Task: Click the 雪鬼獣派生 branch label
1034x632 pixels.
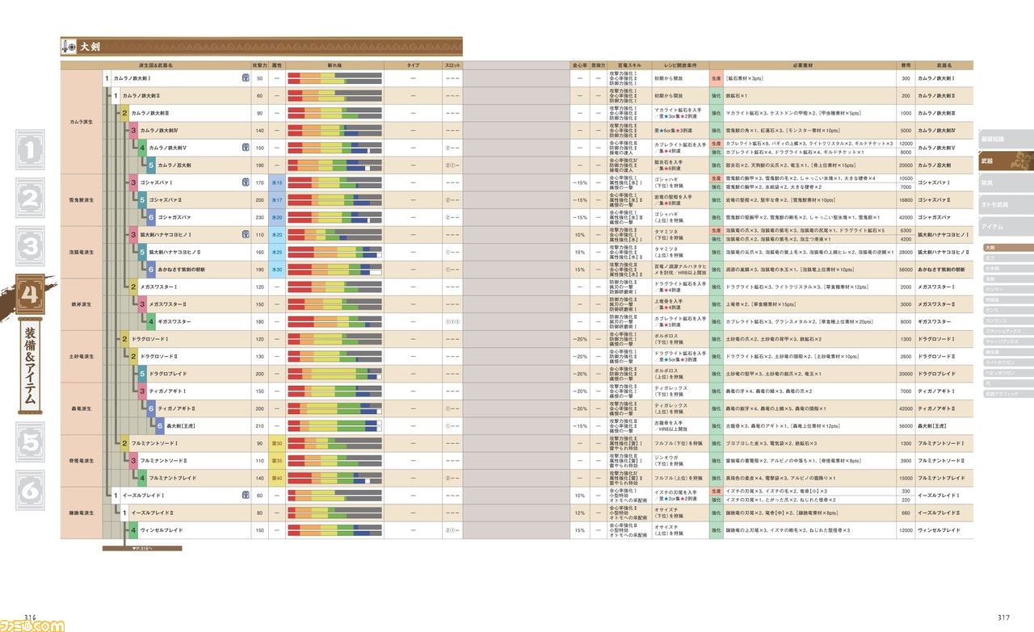Action: click(81, 199)
